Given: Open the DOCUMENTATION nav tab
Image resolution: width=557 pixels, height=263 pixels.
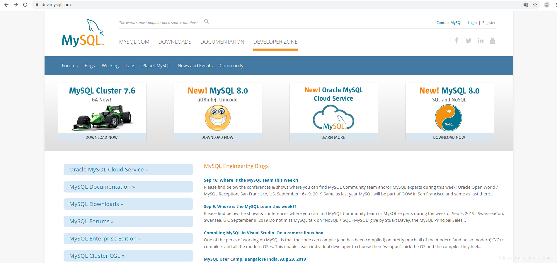Looking at the screenshot, I should (222, 42).
